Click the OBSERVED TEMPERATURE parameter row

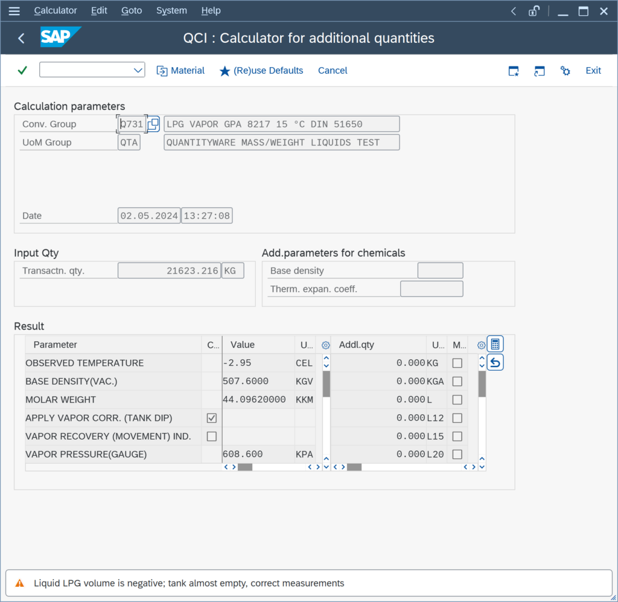point(113,363)
